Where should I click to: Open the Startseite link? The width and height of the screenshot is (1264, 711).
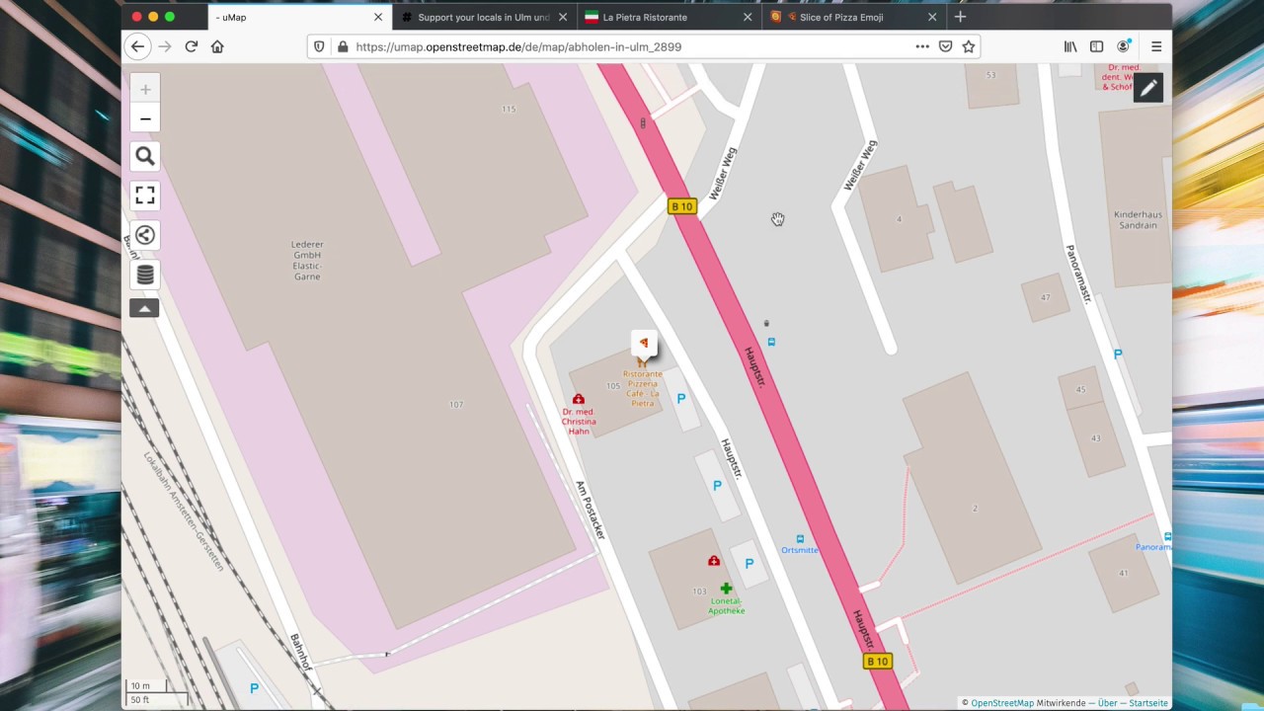(x=1148, y=703)
